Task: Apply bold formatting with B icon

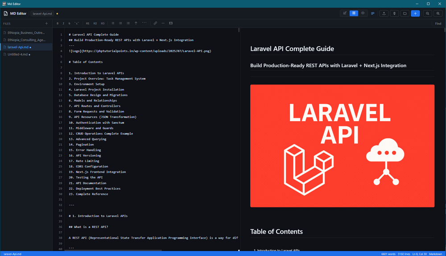Action: click(58, 23)
